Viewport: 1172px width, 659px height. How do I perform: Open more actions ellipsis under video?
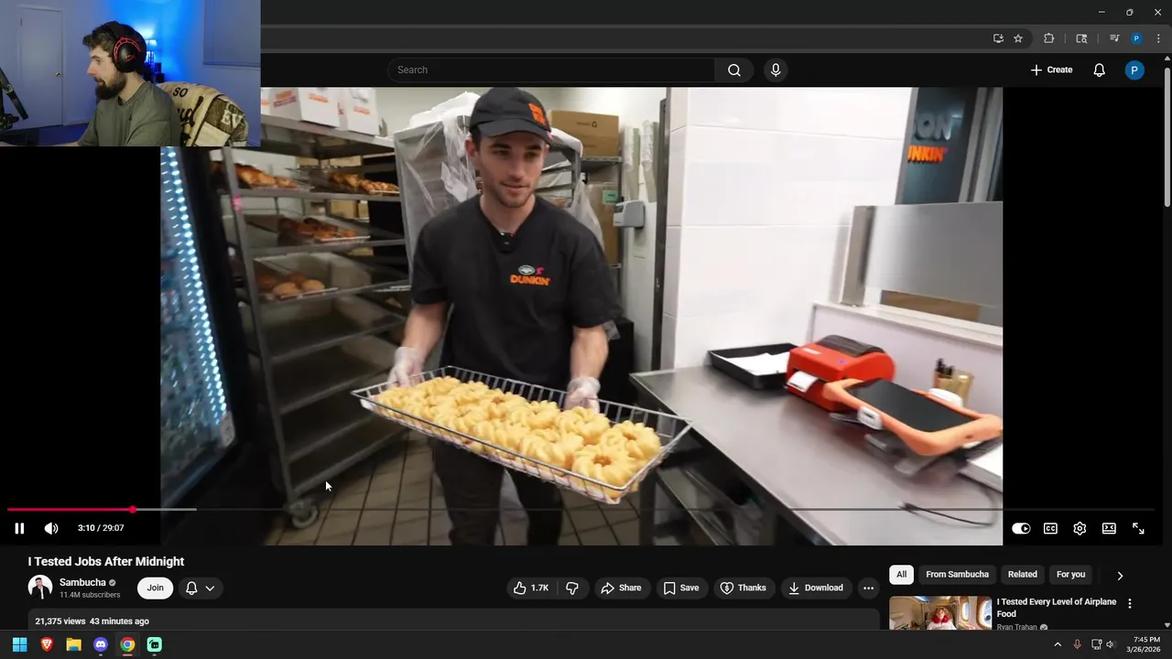[x=868, y=588]
